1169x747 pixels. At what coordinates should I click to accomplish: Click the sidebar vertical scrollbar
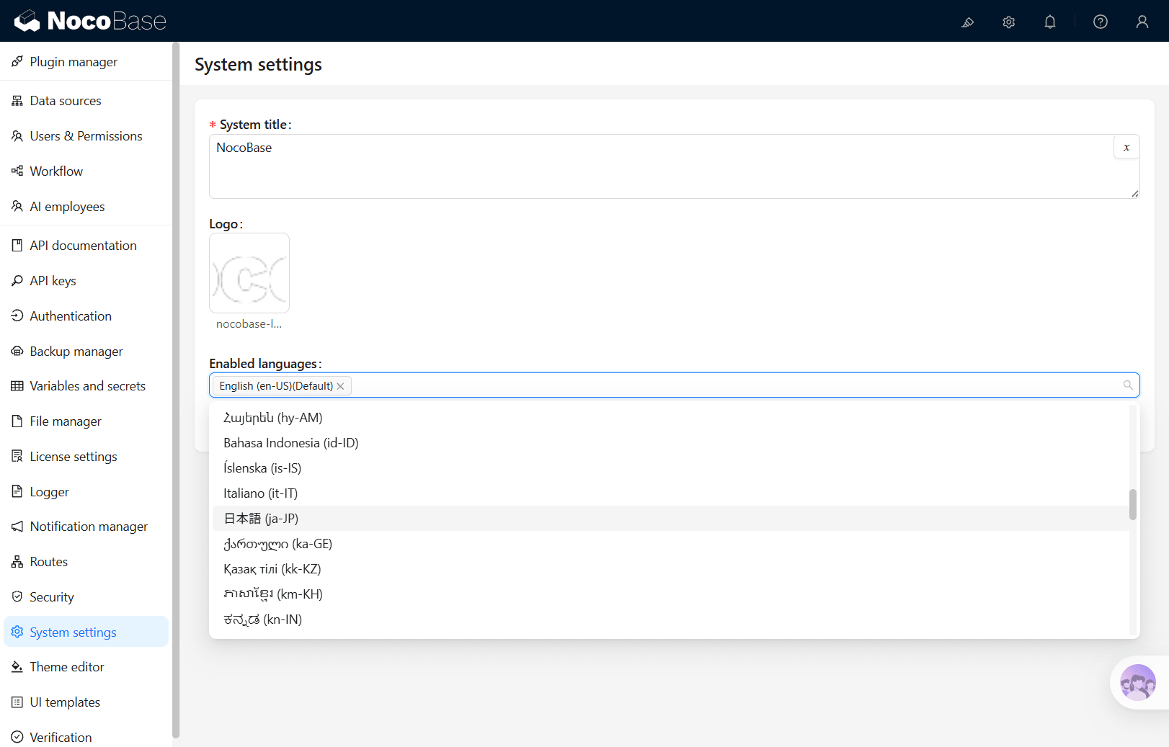click(x=176, y=390)
